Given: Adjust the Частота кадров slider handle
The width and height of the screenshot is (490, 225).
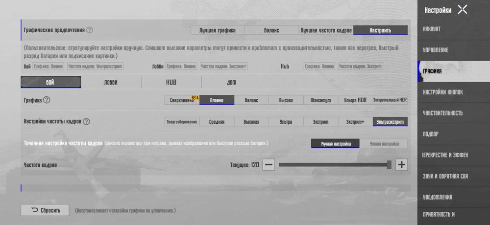Looking at the screenshot, I should [389, 164].
